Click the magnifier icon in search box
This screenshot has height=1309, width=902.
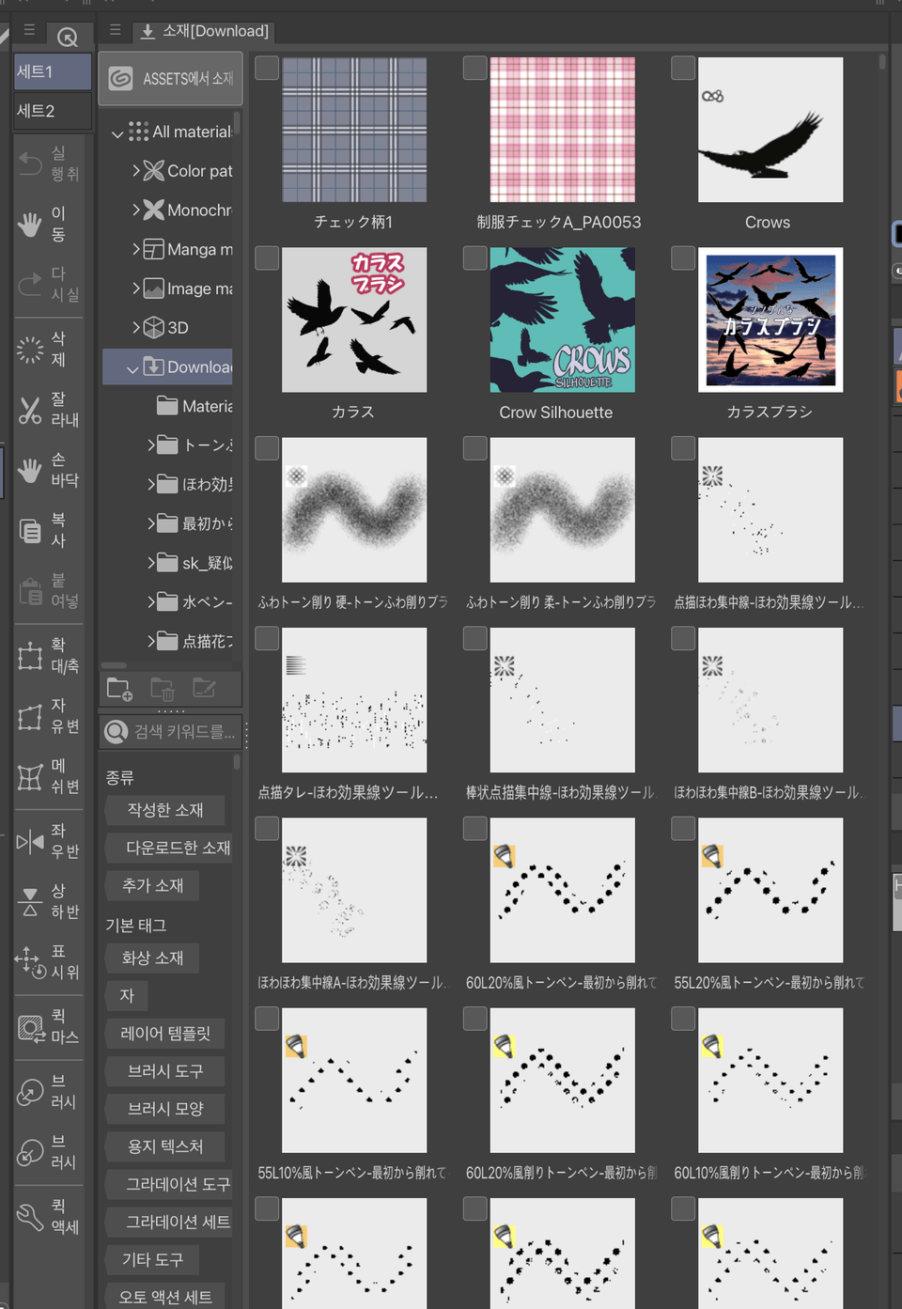pos(117,731)
